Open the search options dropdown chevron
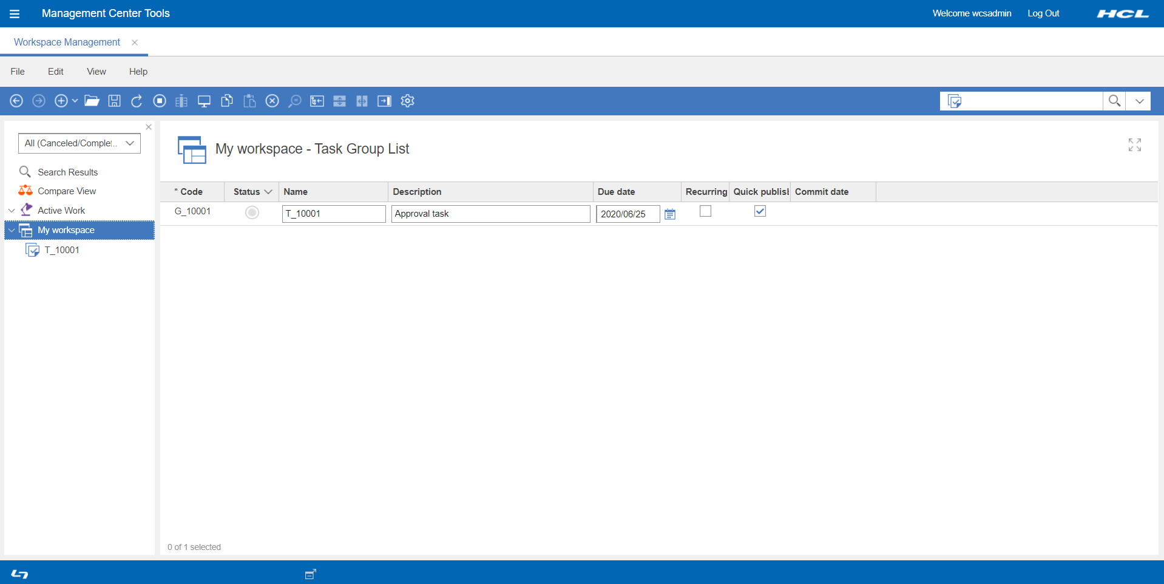1164x584 pixels. [x=1139, y=101]
